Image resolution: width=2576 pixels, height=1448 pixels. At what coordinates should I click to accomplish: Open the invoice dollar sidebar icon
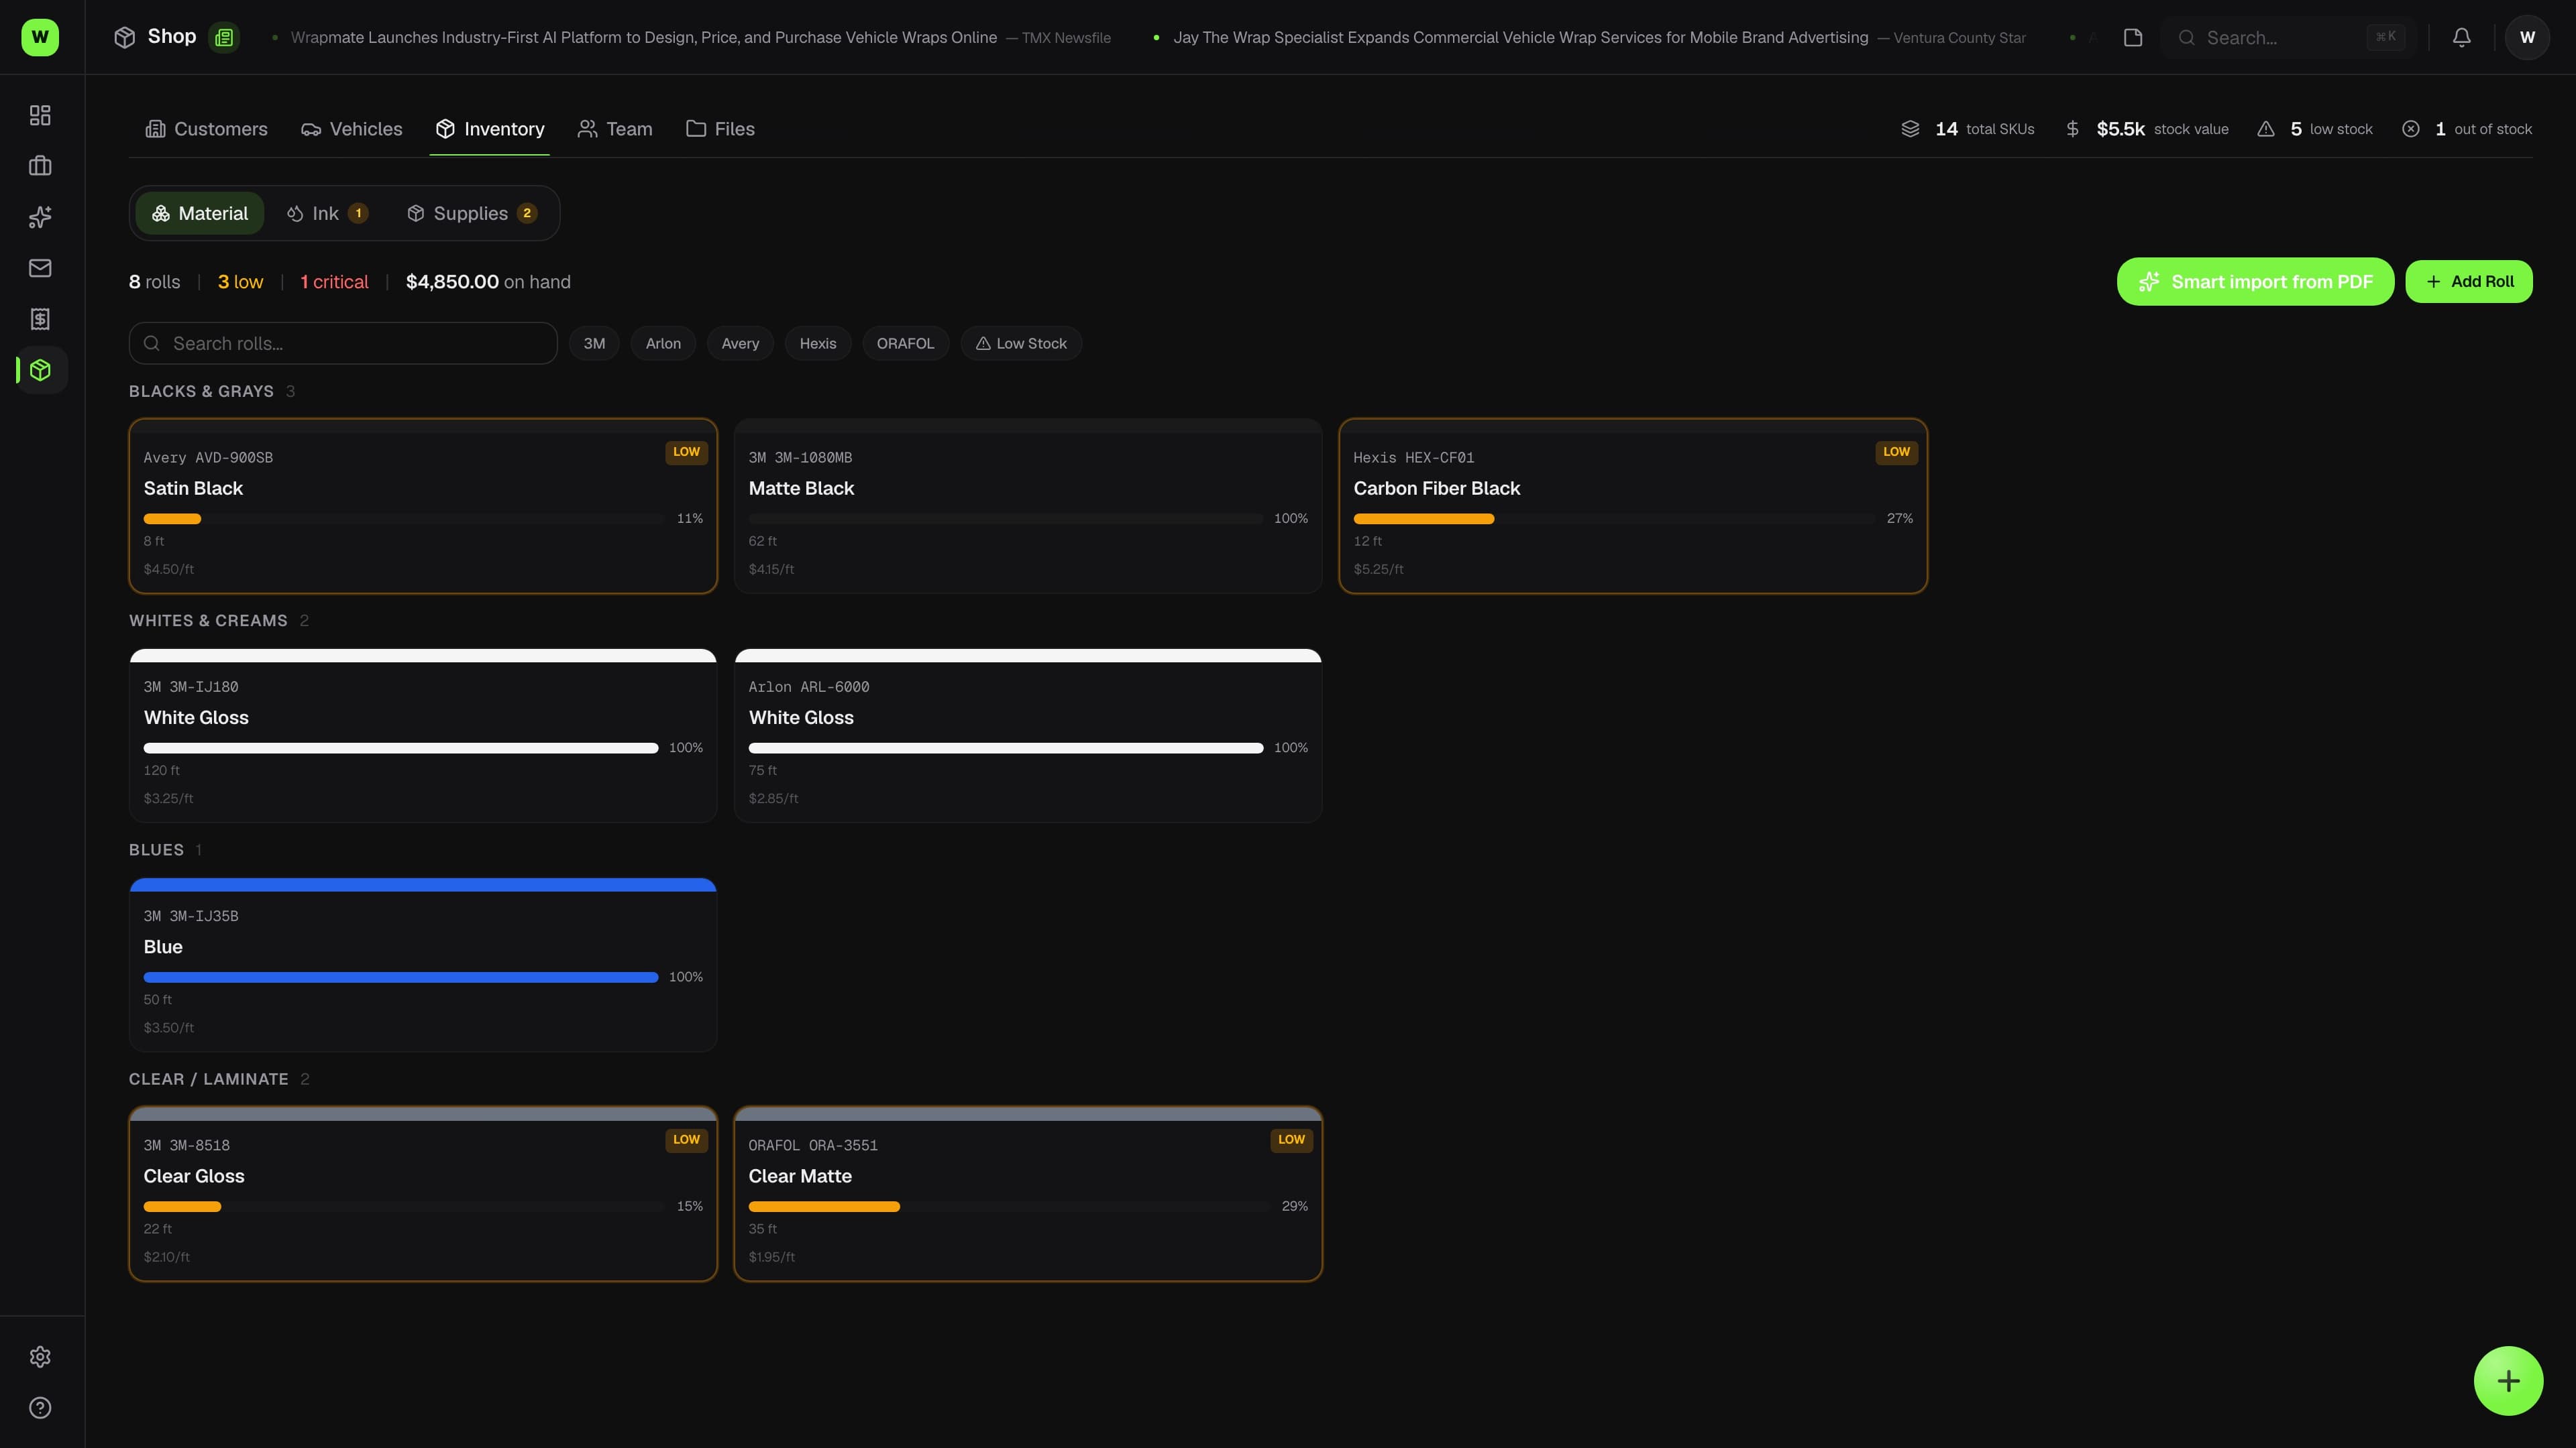point(40,319)
